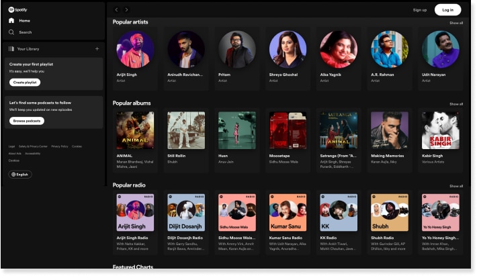The image size is (477, 276).
Task: Go forward with the right arrow
Action: [x=126, y=9]
